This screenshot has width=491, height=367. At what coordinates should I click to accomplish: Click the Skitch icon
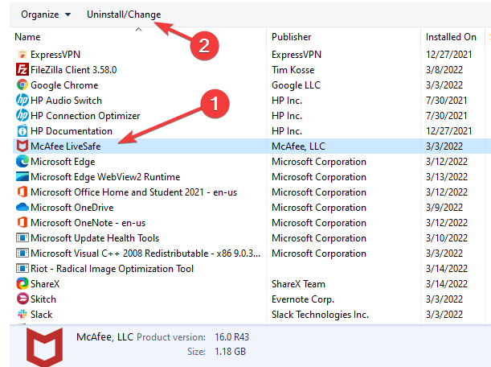(23, 299)
